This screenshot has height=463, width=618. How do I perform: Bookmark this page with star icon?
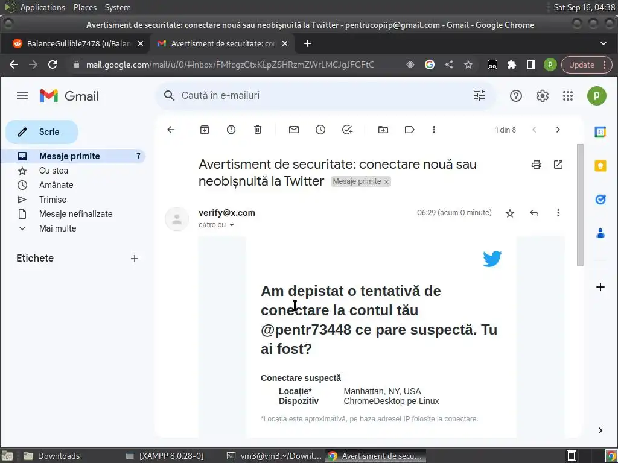click(x=468, y=65)
